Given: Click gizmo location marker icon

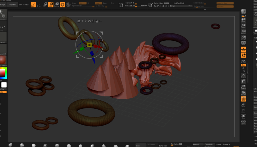Looking at the screenshot, I should [86, 21].
